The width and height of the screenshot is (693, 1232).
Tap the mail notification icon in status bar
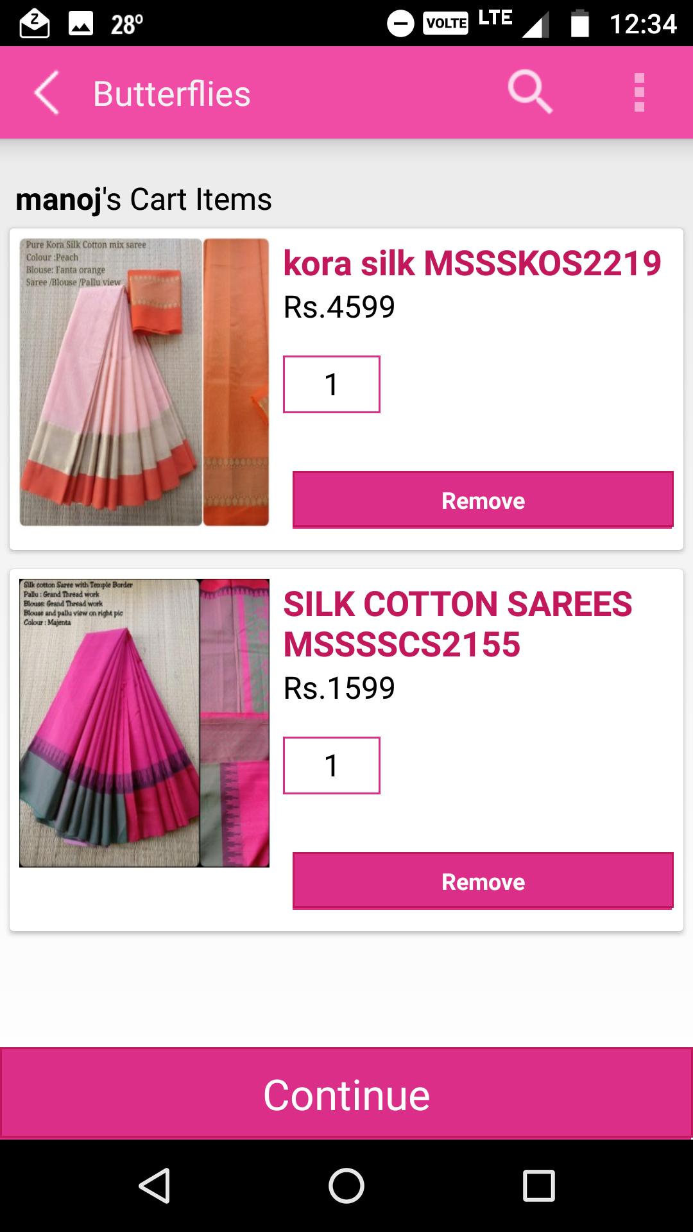(34, 24)
